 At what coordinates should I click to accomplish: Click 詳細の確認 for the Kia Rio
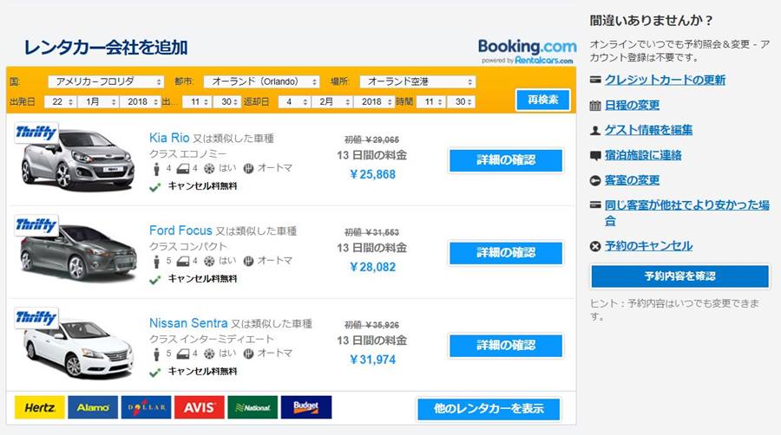tap(506, 160)
